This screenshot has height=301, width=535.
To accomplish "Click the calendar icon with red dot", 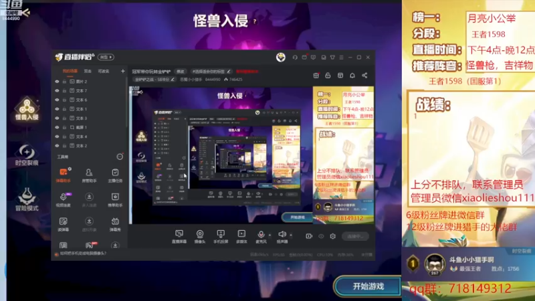I will (x=316, y=76).
